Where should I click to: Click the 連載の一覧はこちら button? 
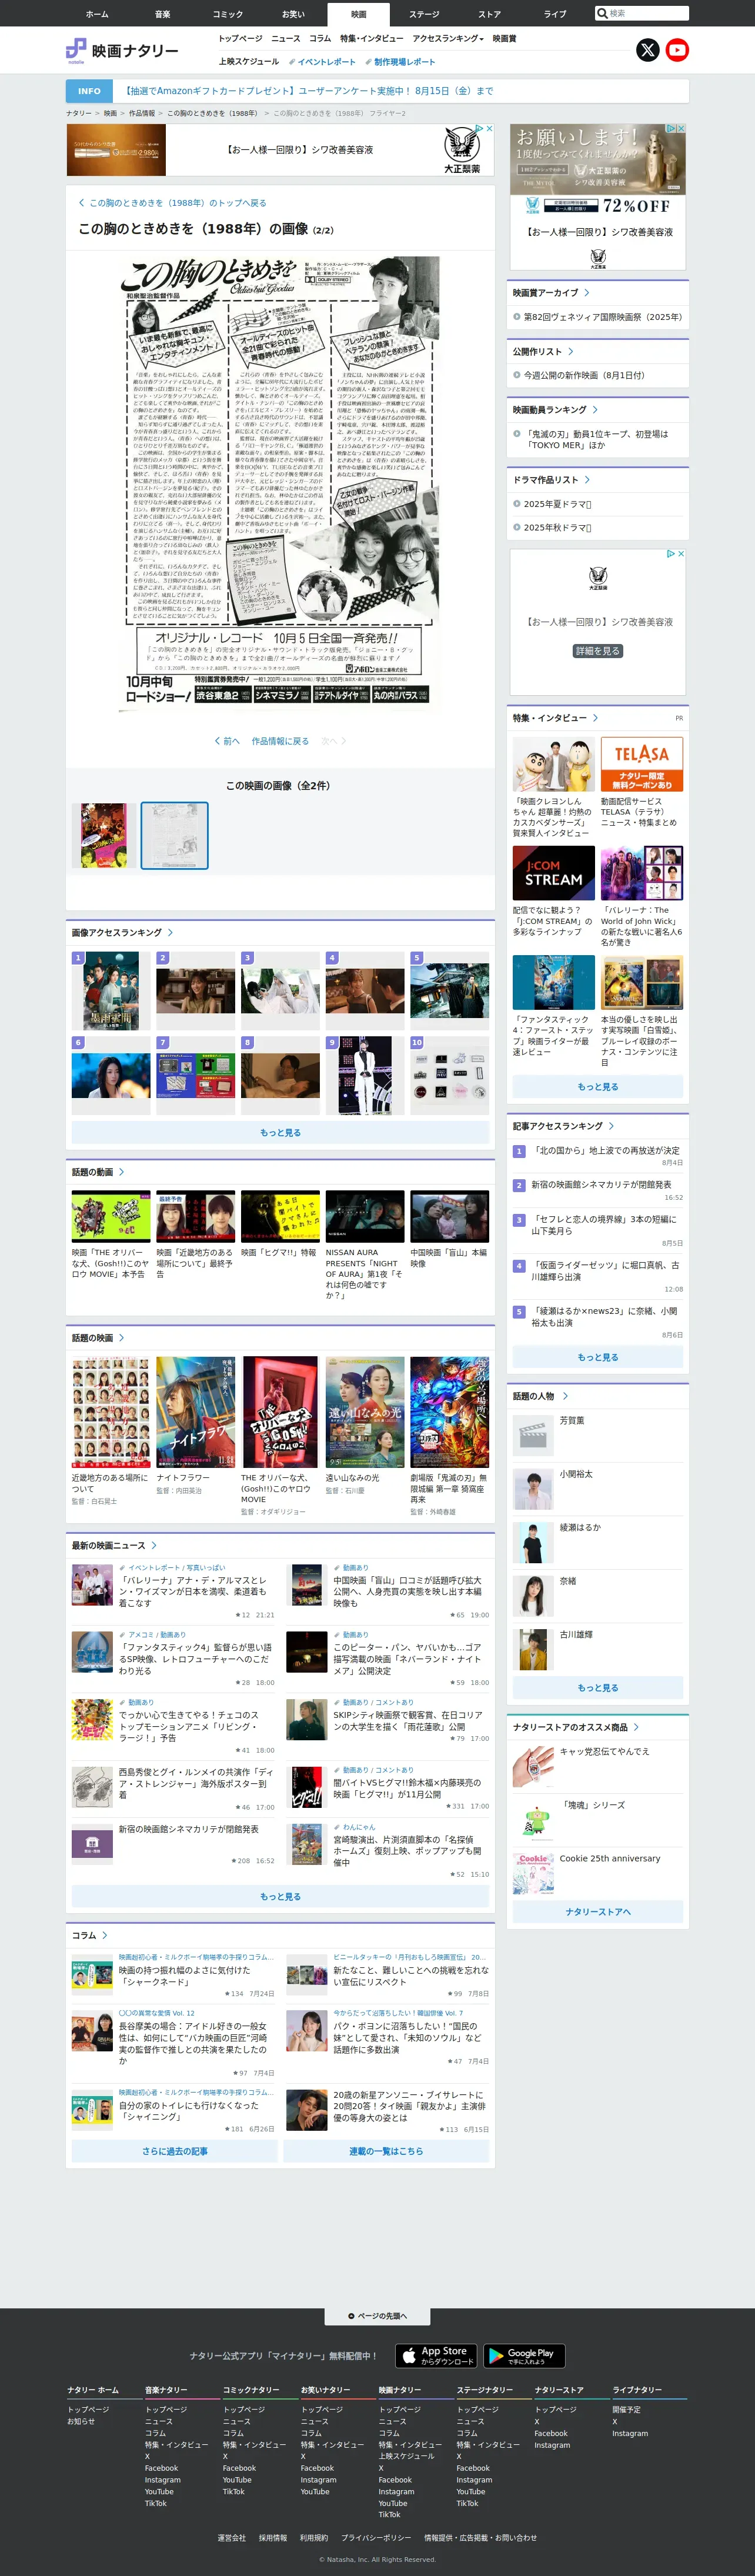point(386,2150)
